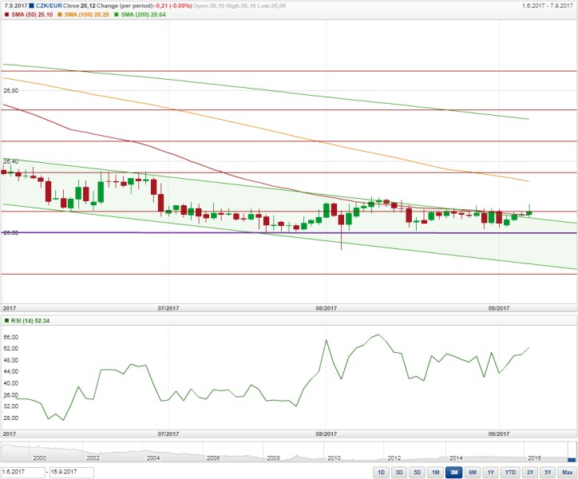Select the 3D time range button

point(399,472)
